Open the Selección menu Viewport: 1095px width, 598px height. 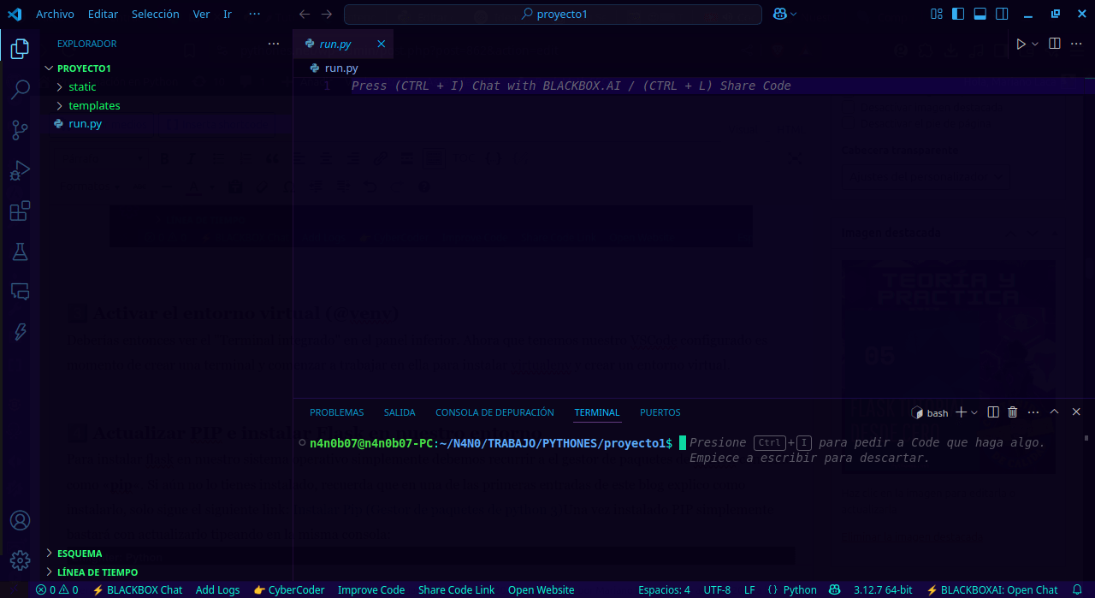click(156, 15)
